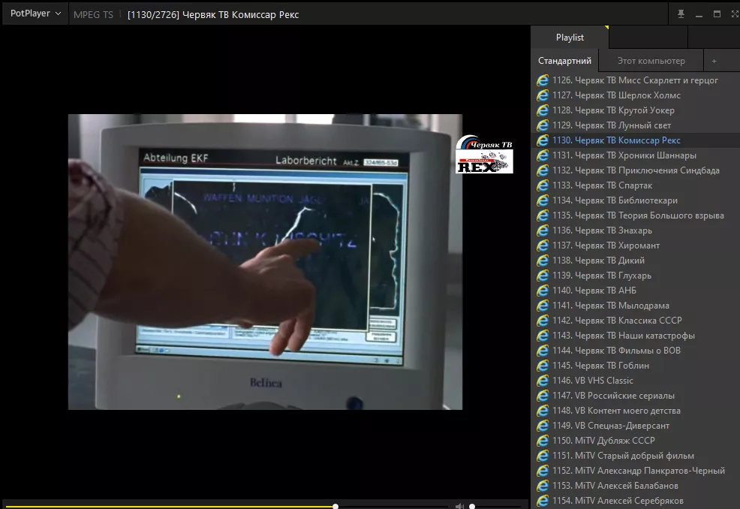Click the icon beside Лунный свет
This screenshot has width=740, height=509.
point(543,125)
